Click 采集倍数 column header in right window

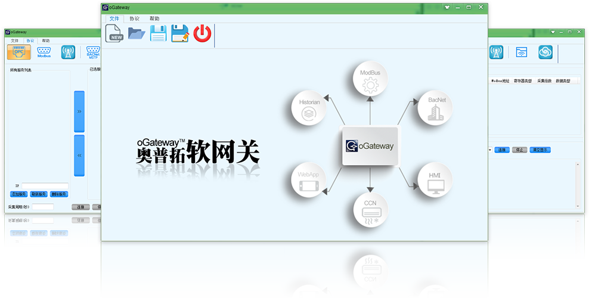point(544,80)
